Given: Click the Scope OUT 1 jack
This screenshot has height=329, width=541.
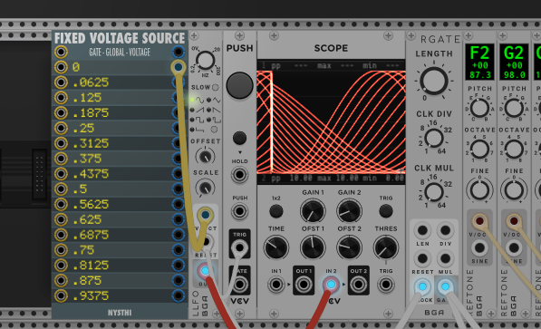Looking at the screenshot, I should [x=304, y=285].
